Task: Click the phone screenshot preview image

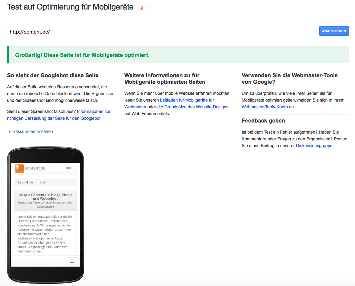Action: click(46, 215)
